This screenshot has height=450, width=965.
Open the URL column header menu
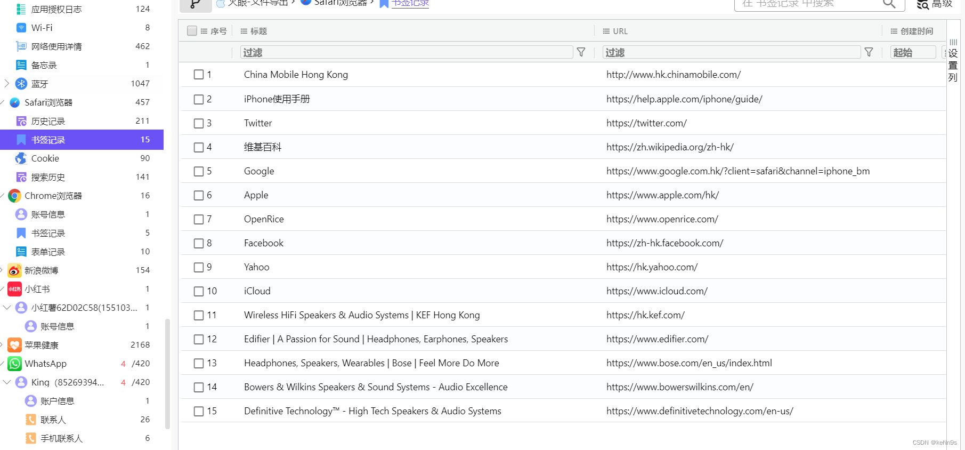(x=606, y=31)
